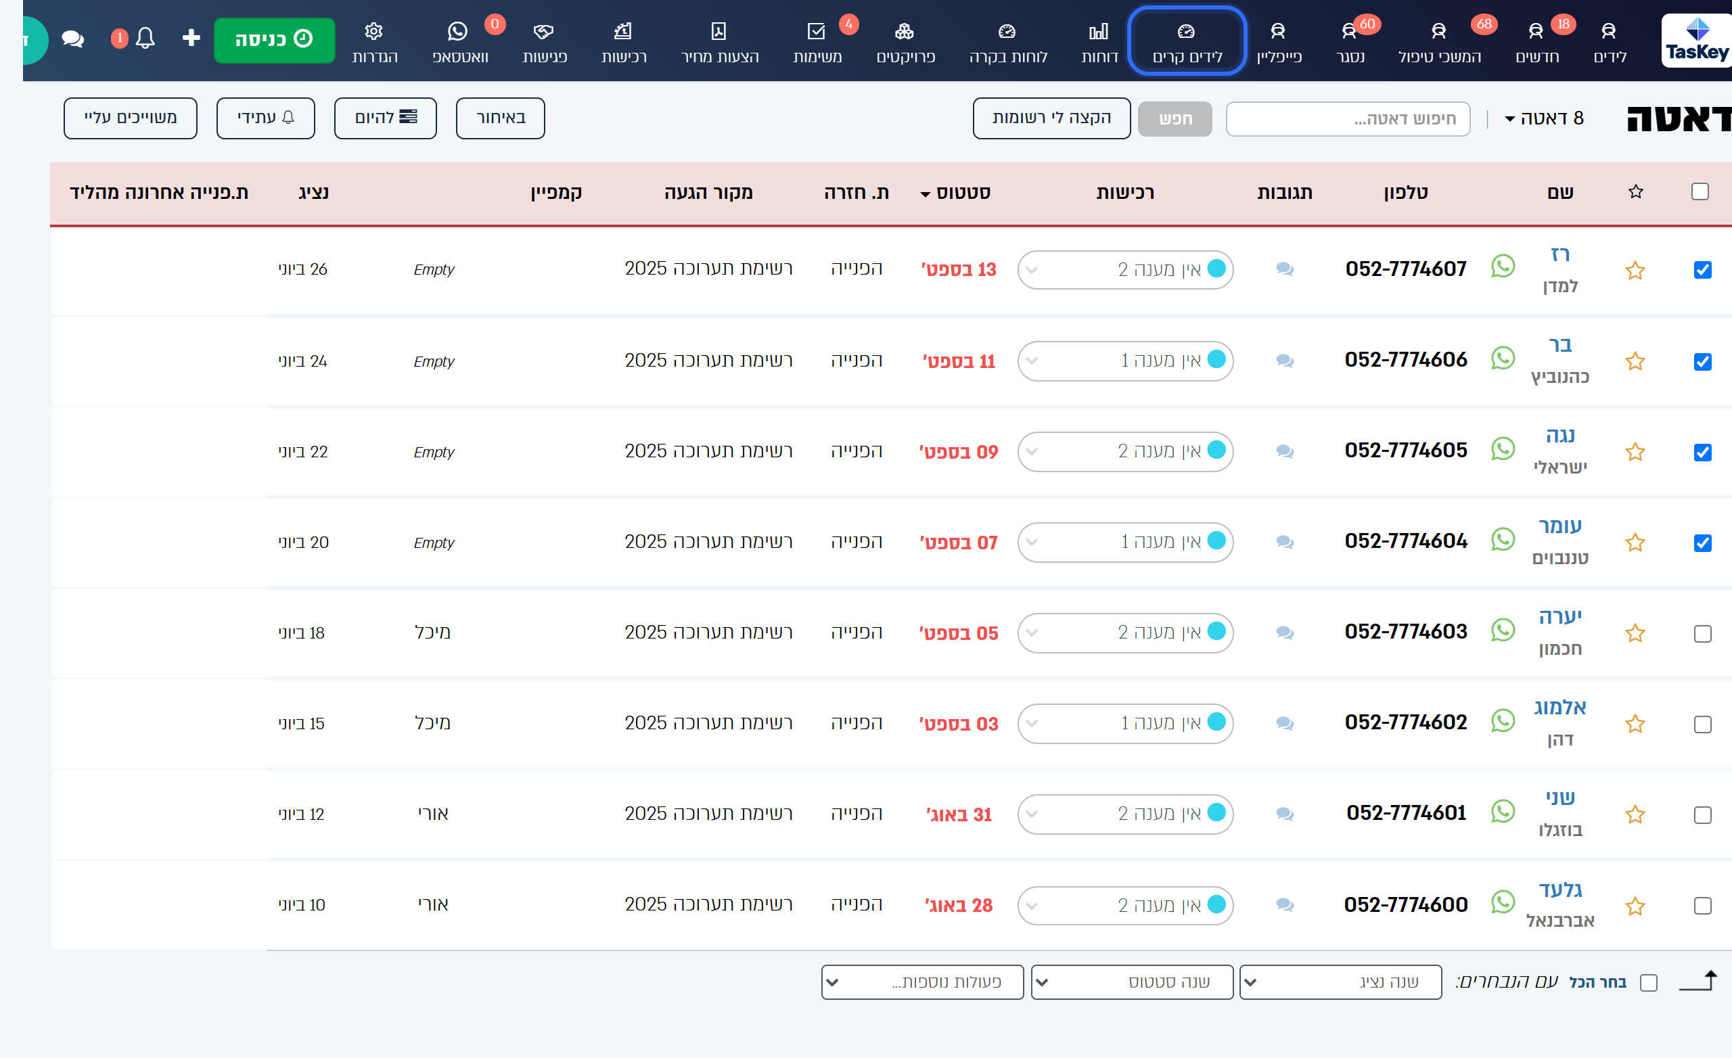1732x1058 pixels.
Task: Click the חיפוש דאטה search field
Action: [x=1348, y=119]
